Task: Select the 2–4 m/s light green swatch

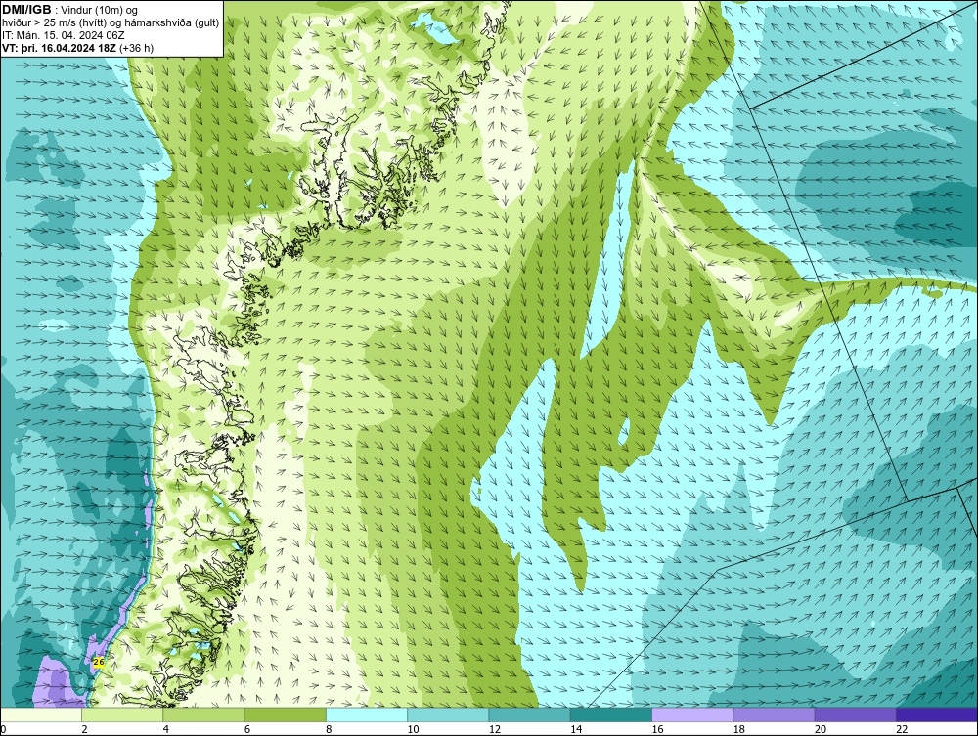Action: (122, 714)
